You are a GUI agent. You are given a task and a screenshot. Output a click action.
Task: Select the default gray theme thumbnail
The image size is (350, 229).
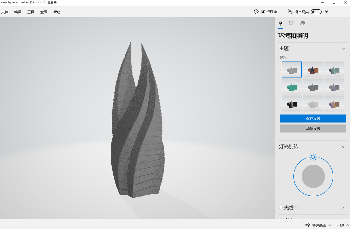pyautogui.click(x=291, y=69)
